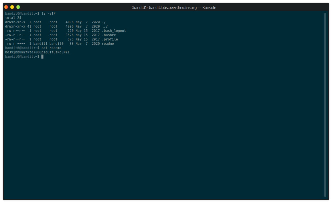Click the 'ls -alF' command text
The width and height of the screenshot is (332, 203).
(49, 13)
